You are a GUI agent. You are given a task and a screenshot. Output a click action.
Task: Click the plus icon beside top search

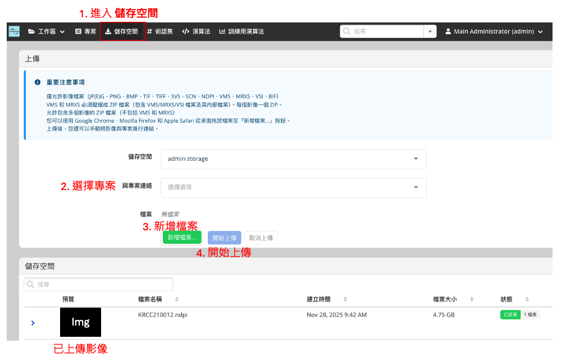430,31
